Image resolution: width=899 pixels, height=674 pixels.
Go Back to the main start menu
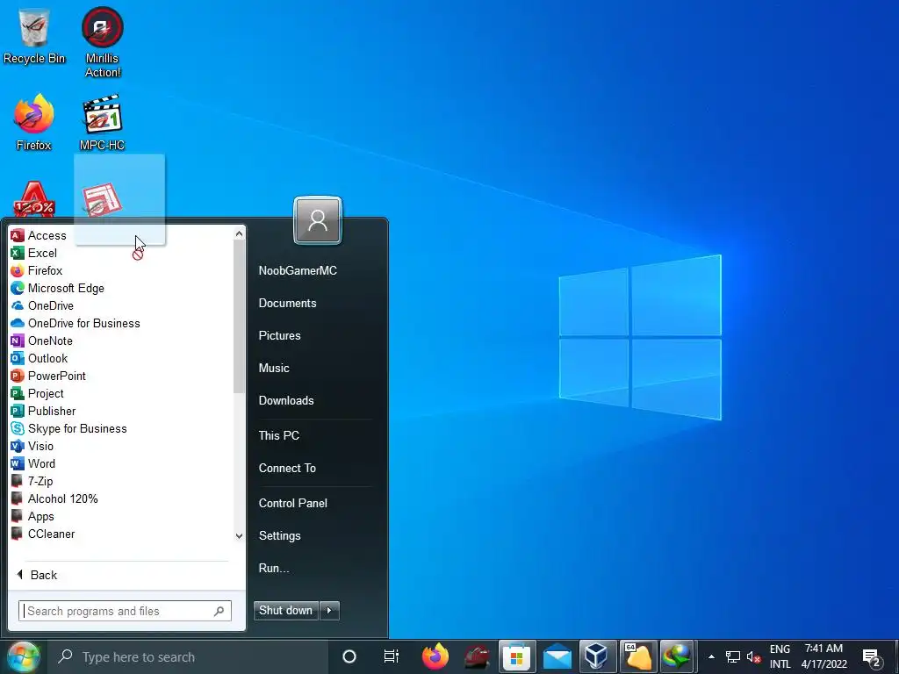[x=37, y=575]
